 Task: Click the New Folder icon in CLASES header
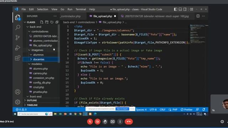tap(47, 22)
